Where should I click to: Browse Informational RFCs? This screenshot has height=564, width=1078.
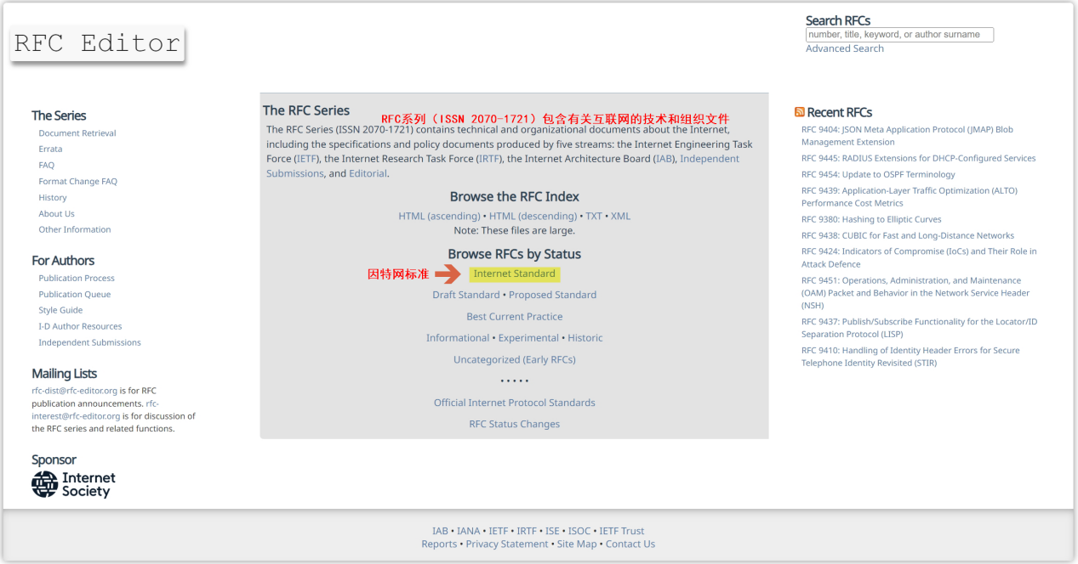tap(458, 338)
